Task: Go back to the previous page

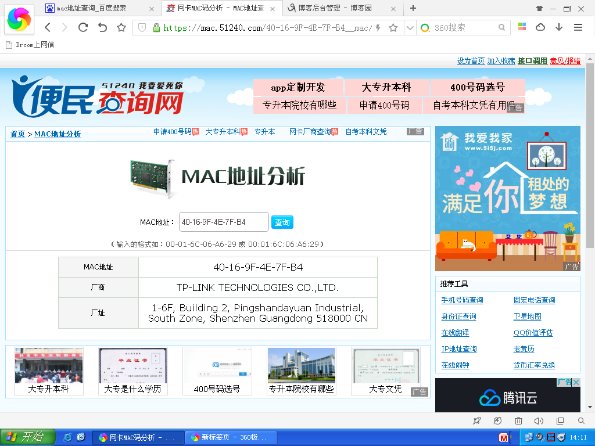Action: pos(48,27)
